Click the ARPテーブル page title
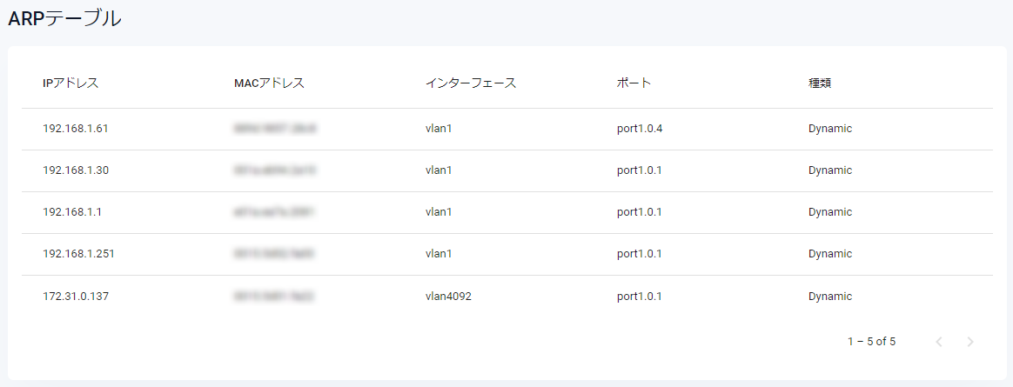 pyautogui.click(x=64, y=18)
